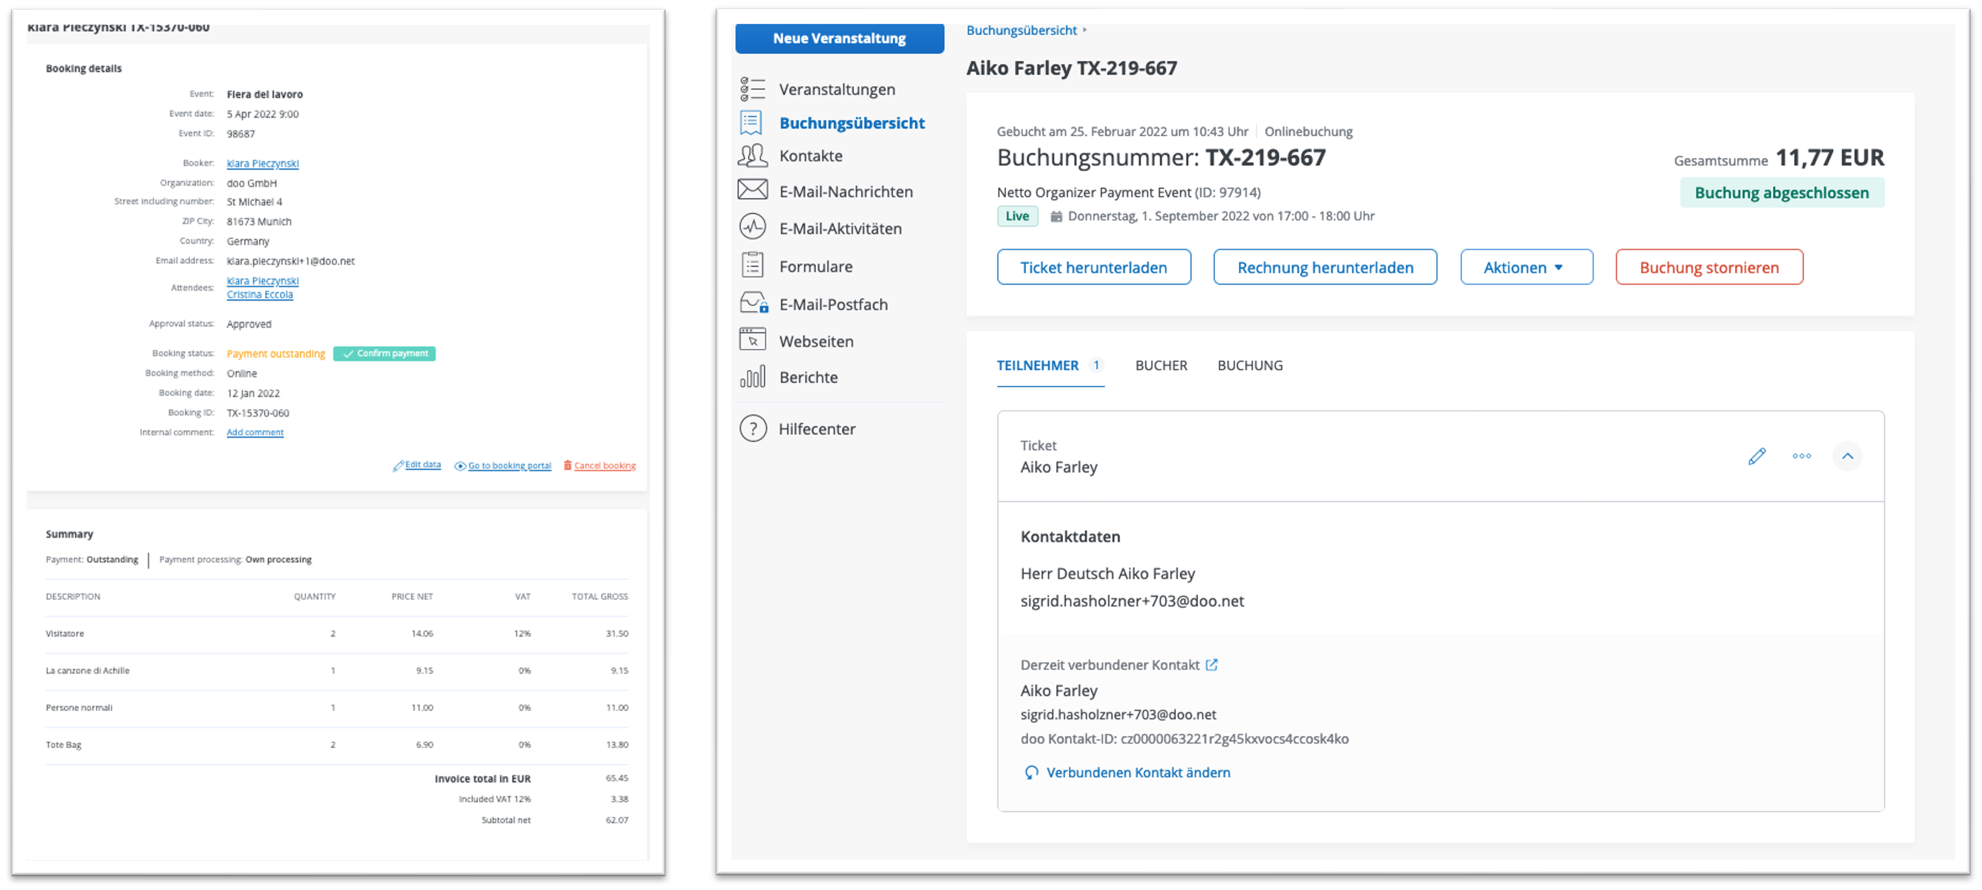Click the TEILNEHMER count badge 1
The height and width of the screenshot is (890, 1982).
1096,366
